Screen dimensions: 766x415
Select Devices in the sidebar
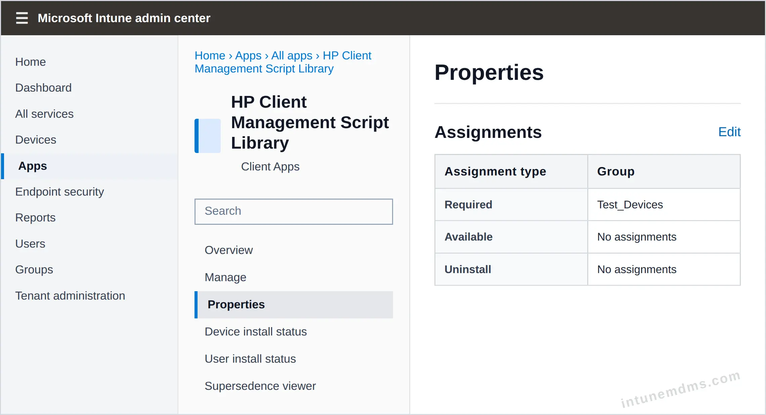[x=36, y=140]
